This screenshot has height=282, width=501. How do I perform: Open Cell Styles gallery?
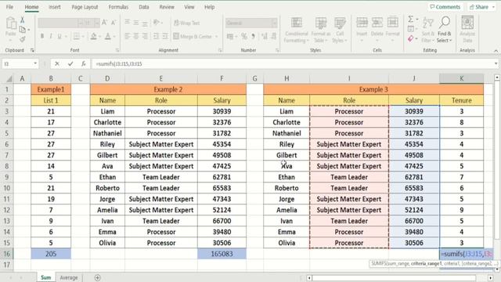click(340, 30)
